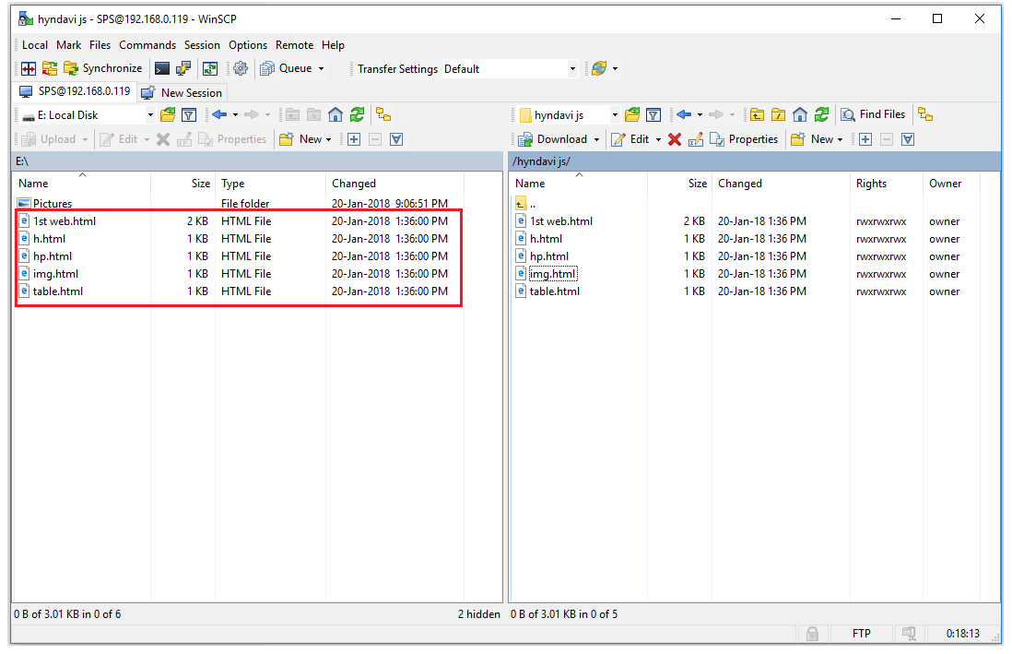
Task: Select 1st web.html in local panel
Action: pyautogui.click(x=64, y=221)
